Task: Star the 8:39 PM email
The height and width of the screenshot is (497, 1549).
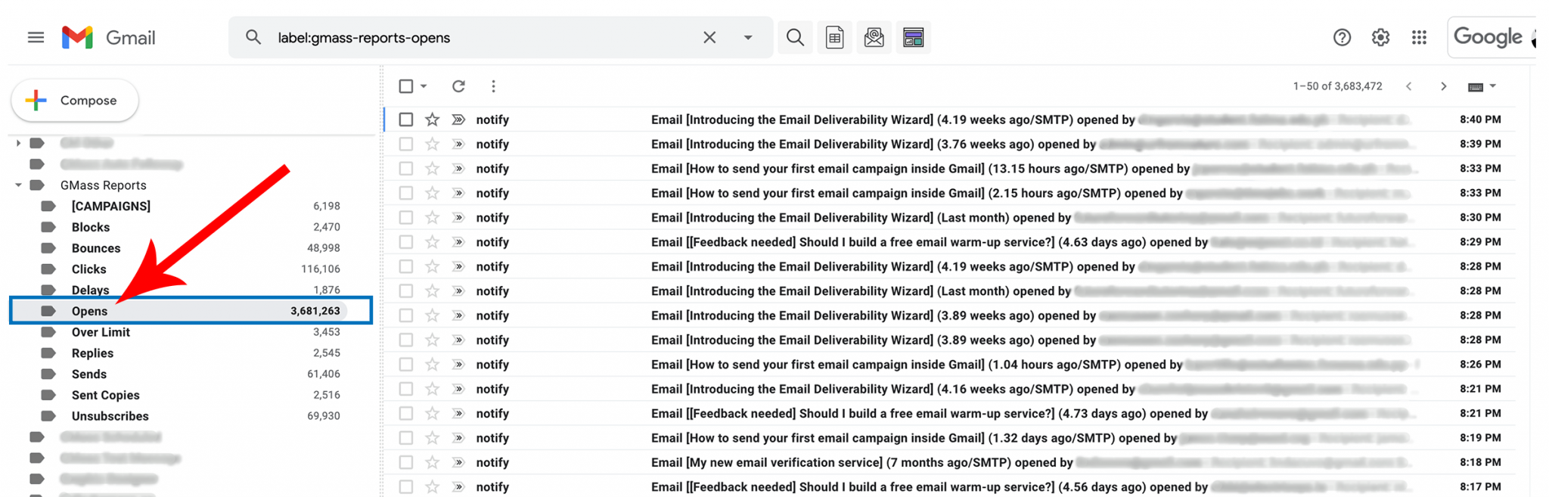Action: pyautogui.click(x=432, y=144)
